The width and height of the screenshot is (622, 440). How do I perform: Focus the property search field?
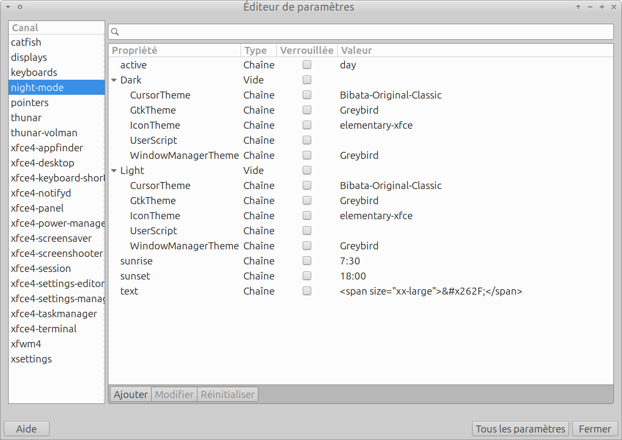[361, 32]
